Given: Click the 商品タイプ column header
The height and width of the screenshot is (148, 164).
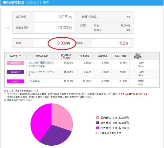Looking at the screenshot, I should 15,56.
